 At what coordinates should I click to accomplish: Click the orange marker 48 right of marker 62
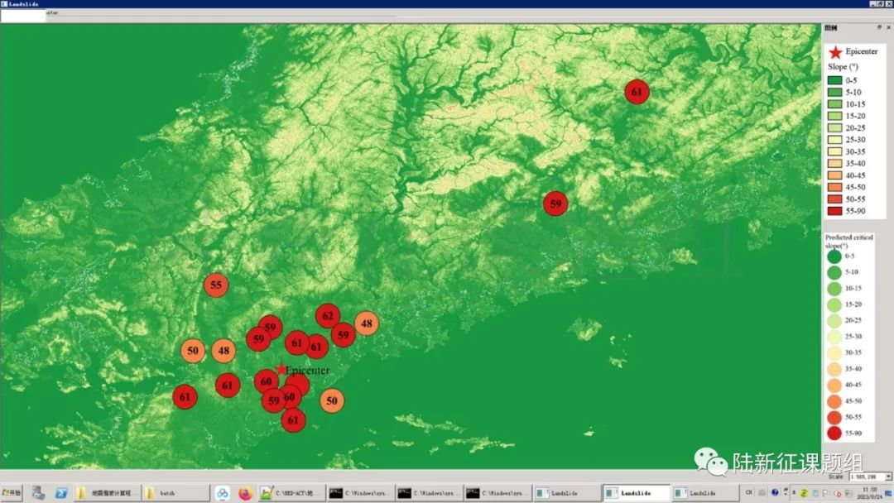(x=367, y=323)
